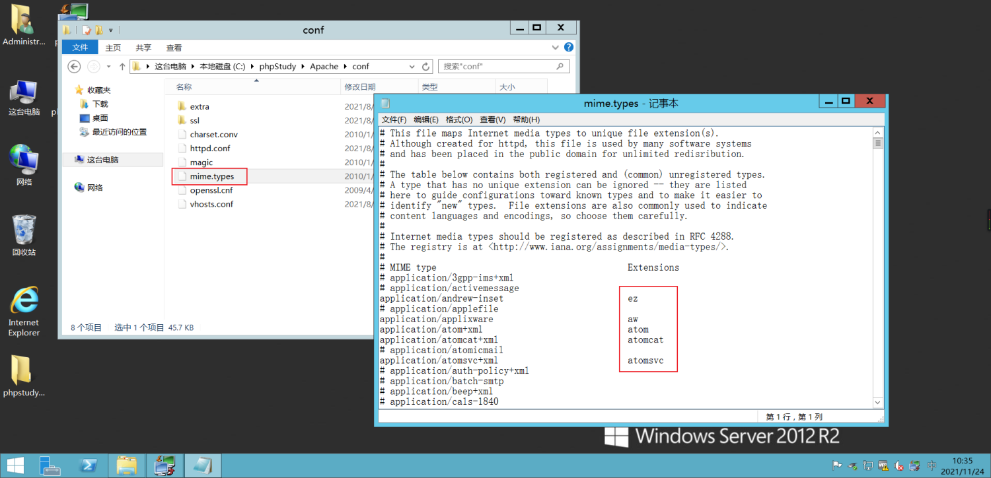This screenshot has width=991, height=478.
Task: Open Notepad 查看(V) menu
Action: 493,119
